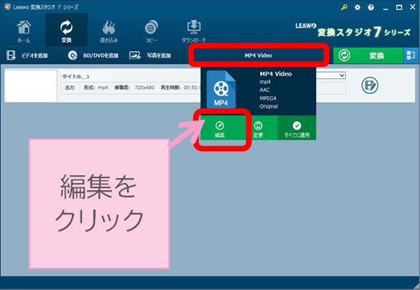Image resolution: width=420 pixels, height=290 pixels.
Task: Open the Home tab icon
Action: [24, 31]
